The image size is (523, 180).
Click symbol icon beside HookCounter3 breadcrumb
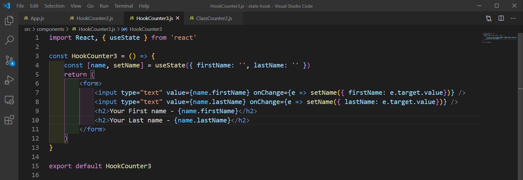tap(124, 29)
